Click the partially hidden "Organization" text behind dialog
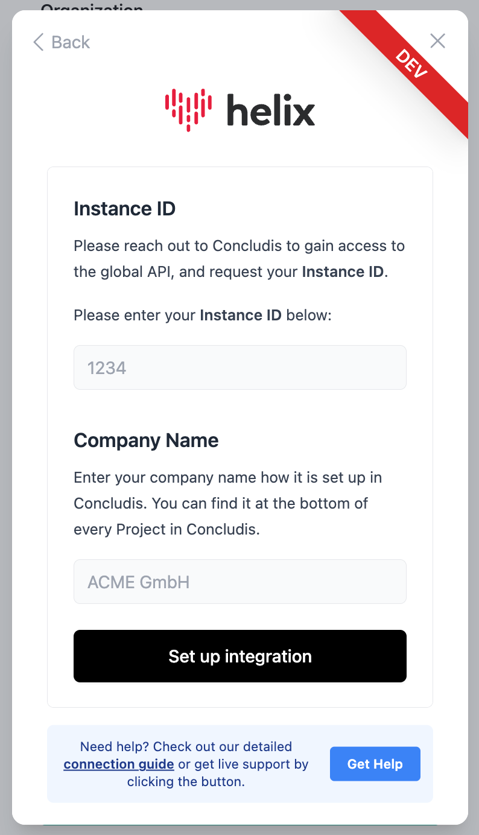 point(92,7)
